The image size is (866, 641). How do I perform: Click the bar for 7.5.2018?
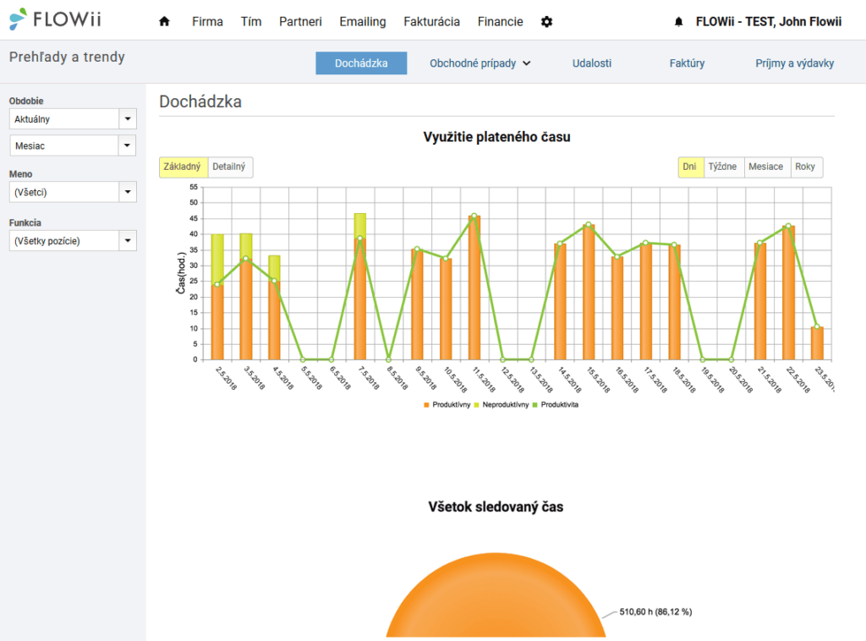360,287
